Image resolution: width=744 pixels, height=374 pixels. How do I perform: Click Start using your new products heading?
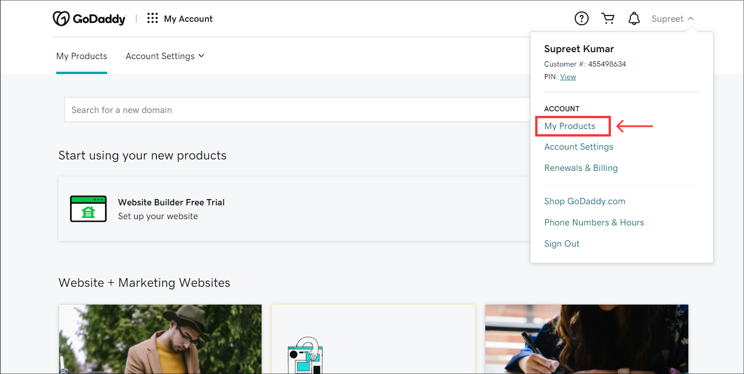pos(142,155)
